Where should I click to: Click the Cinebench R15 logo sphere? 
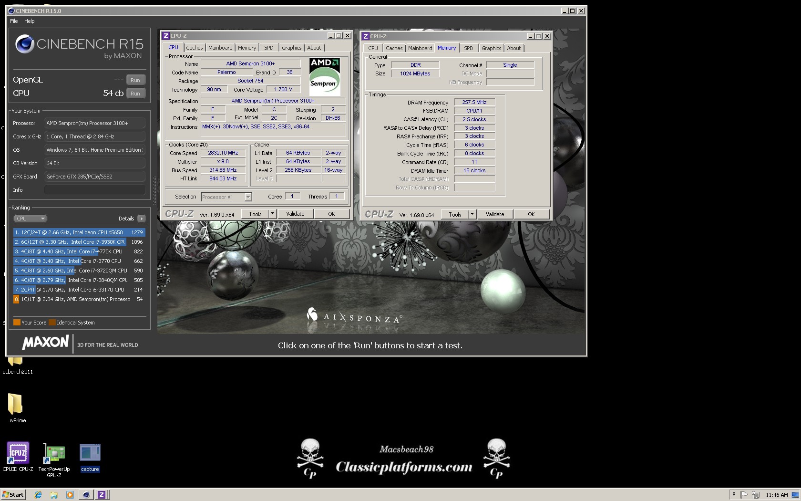[24, 44]
